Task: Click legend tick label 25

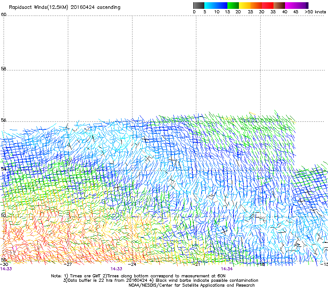Action: (x=250, y=12)
